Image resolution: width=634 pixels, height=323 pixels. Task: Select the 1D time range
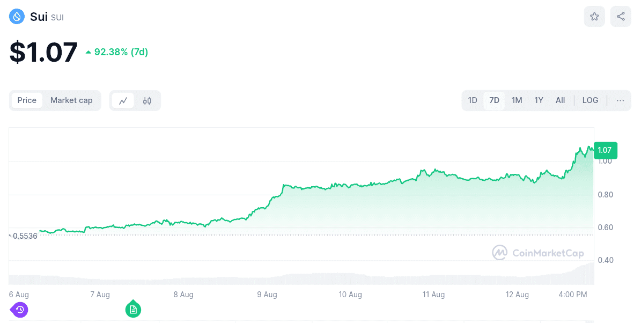pyautogui.click(x=473, y=100)
